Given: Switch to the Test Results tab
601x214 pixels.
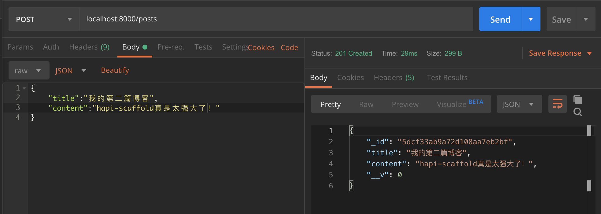Looking at the screenshot, I should point(447,78).
